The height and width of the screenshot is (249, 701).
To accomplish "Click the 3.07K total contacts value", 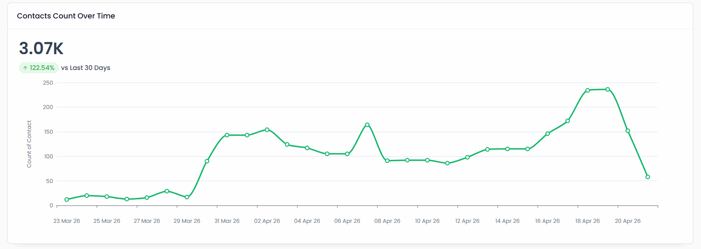I will coord(41,48).
